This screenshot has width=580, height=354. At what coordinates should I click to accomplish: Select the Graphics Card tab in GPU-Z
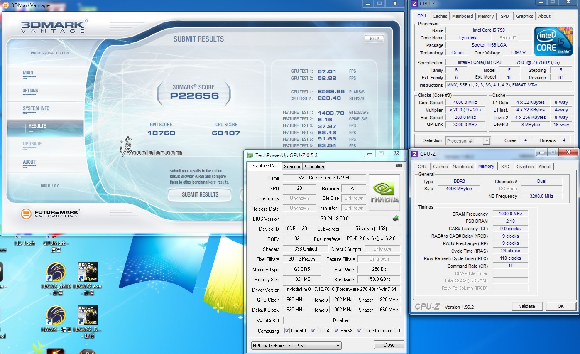click(265, 166)
